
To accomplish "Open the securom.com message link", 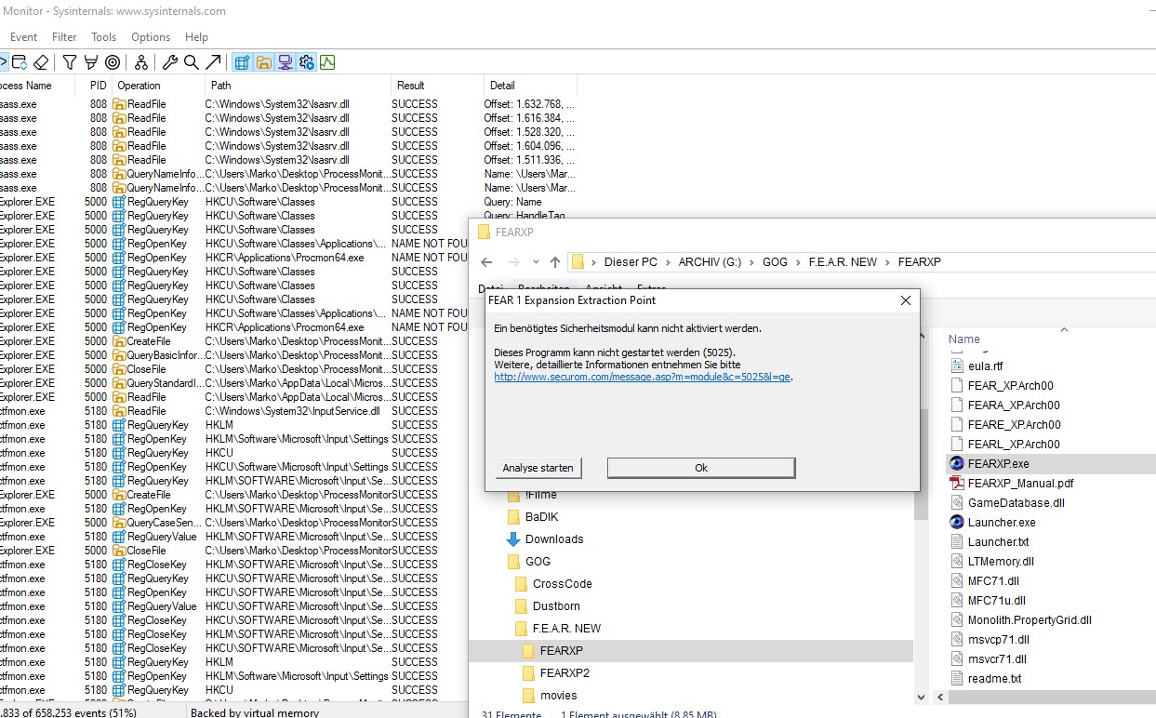I will coord(643,377).
